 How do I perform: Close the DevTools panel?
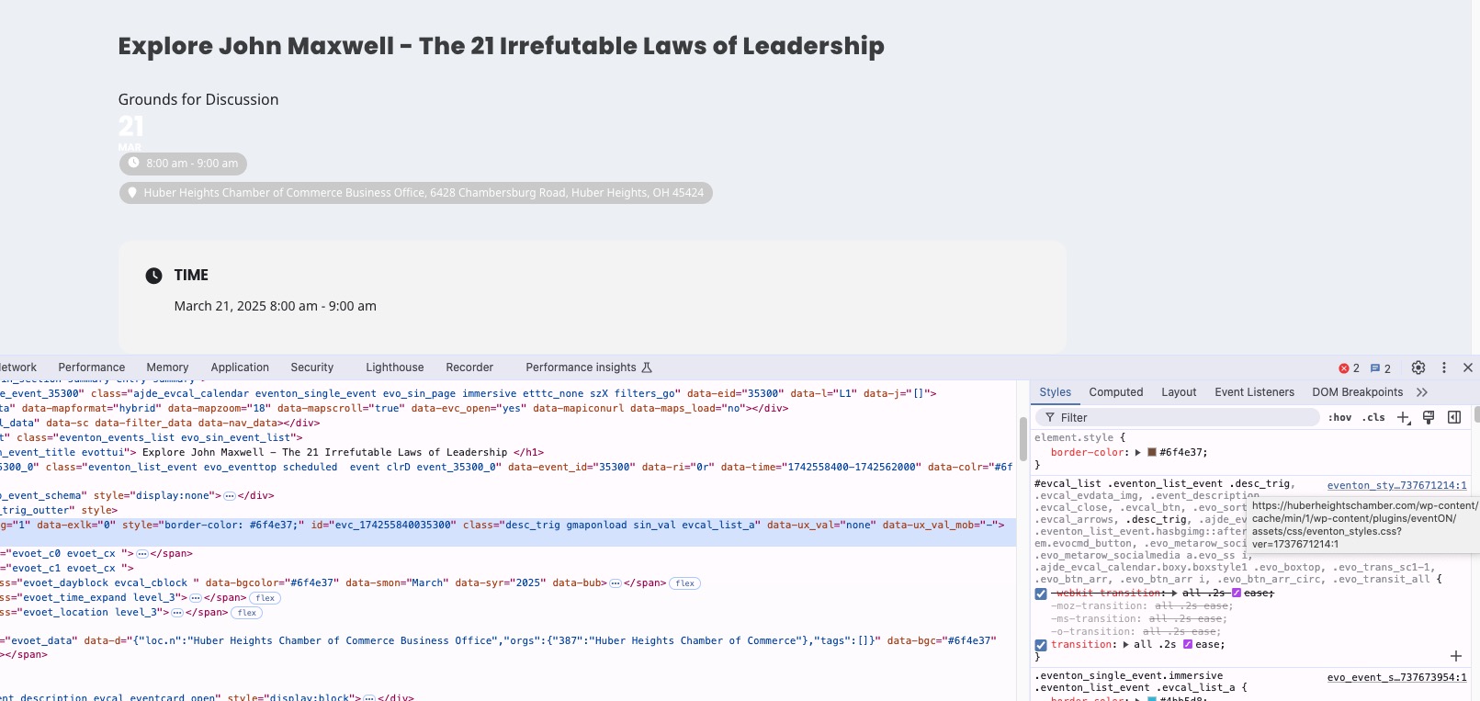pyautogui.click(x=1468, y=367)
